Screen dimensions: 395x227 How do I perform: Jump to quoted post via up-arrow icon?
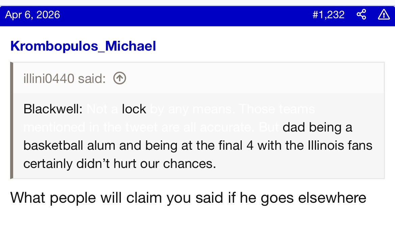click(120, 79)
